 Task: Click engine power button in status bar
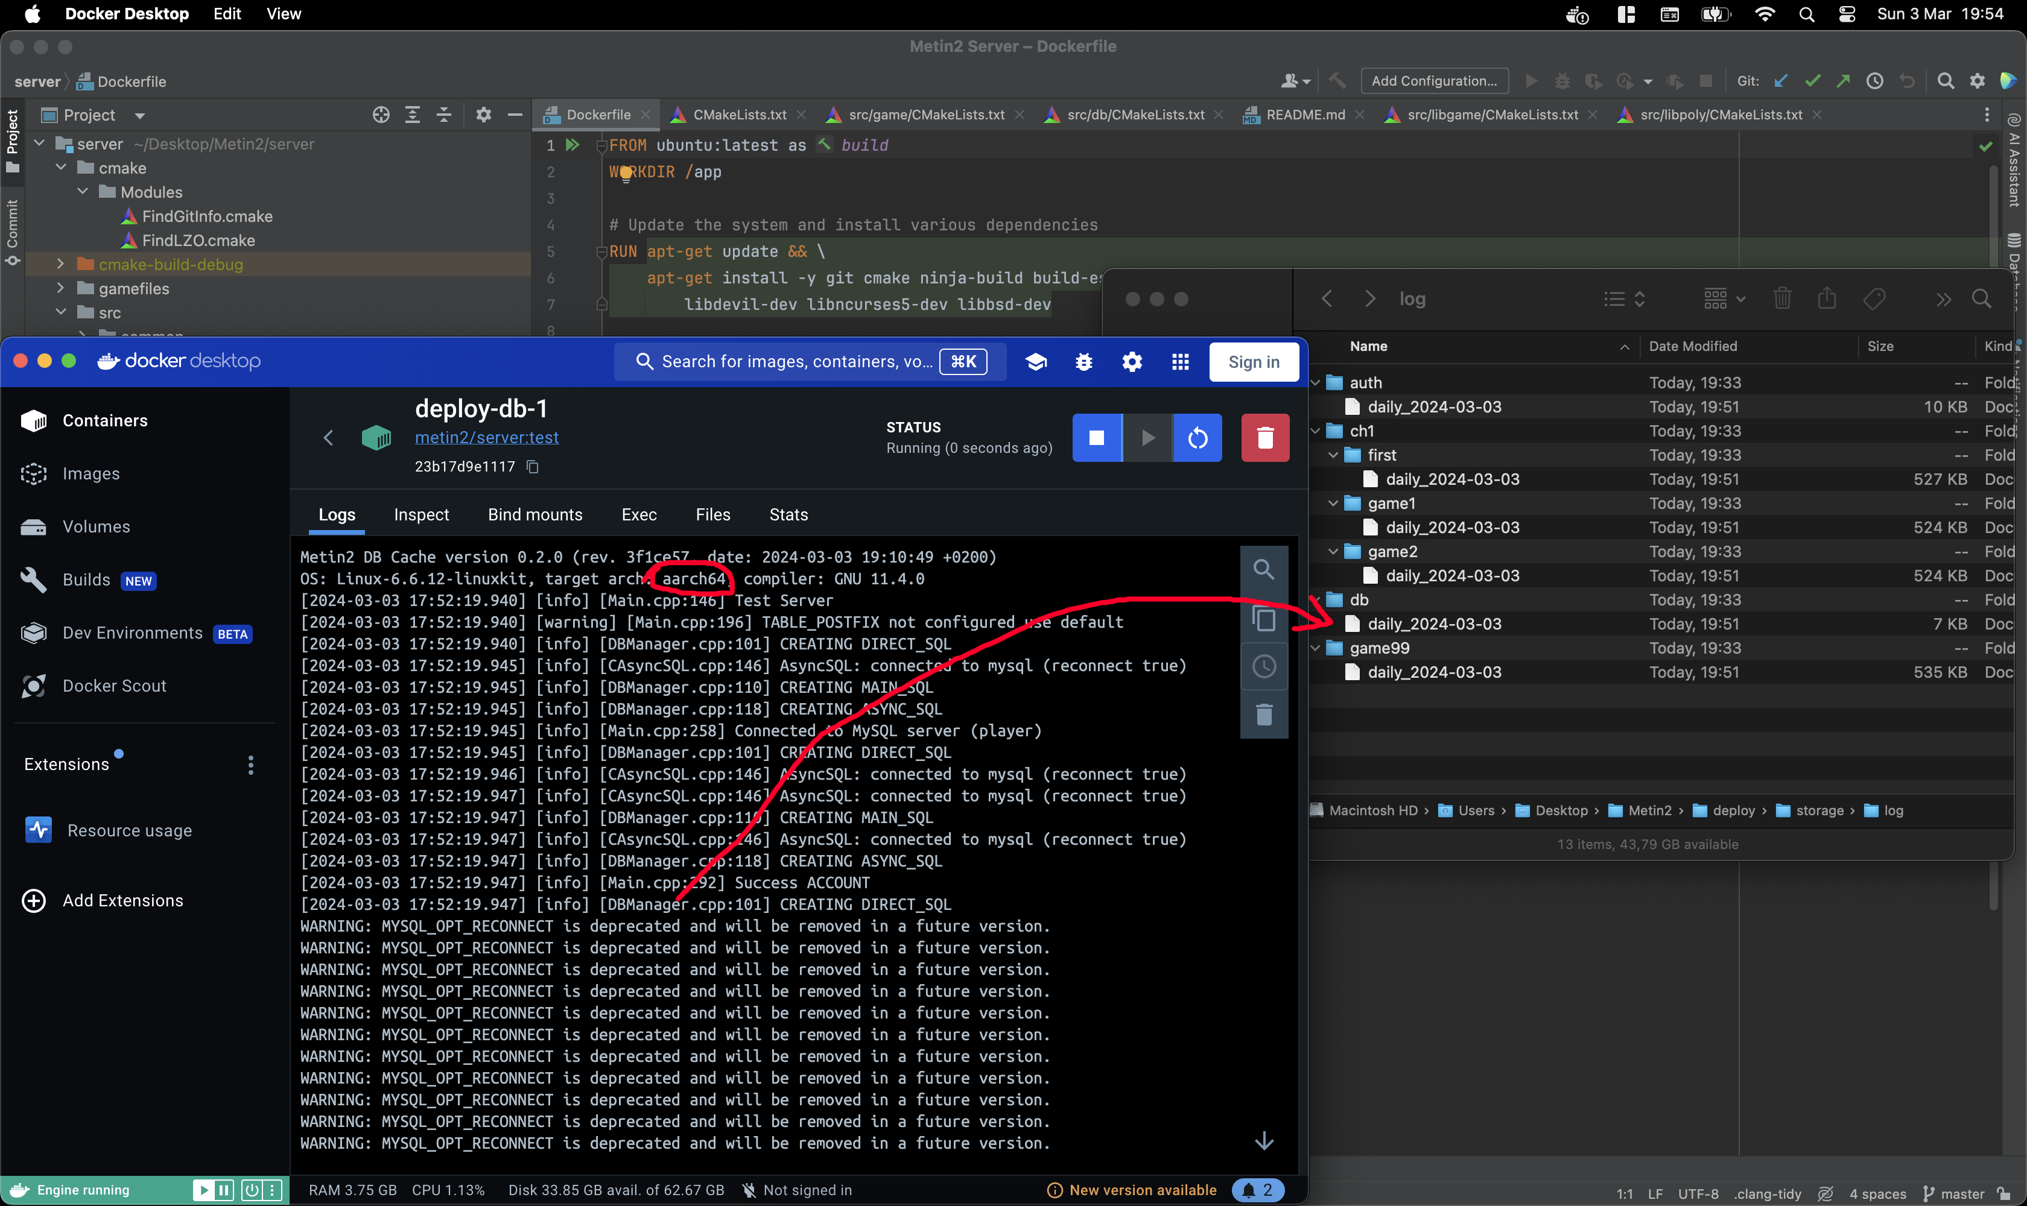[252, 1190]
